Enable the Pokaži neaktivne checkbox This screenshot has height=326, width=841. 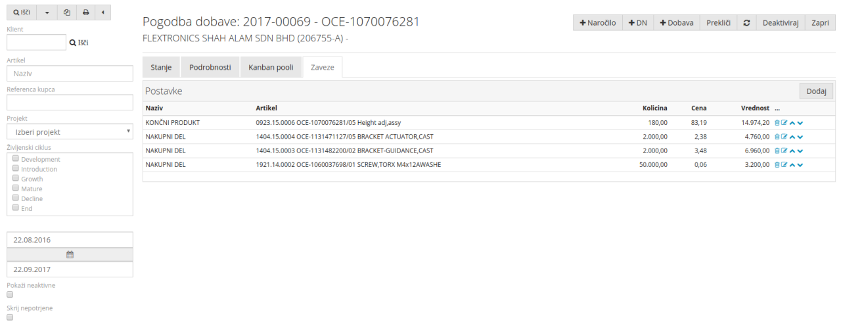[10, 295]
